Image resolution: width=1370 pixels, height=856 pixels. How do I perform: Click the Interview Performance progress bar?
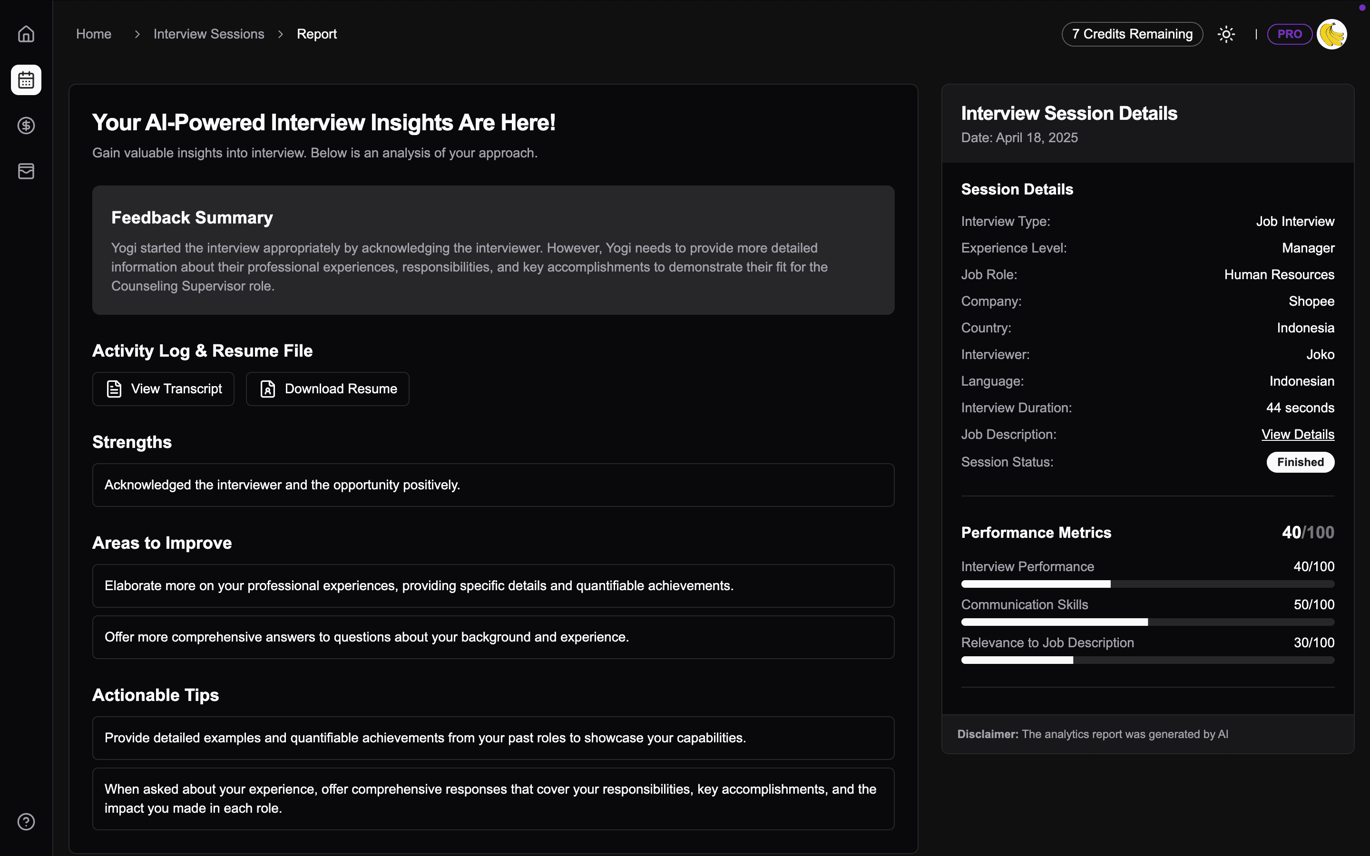click(x=1147, y=584)
